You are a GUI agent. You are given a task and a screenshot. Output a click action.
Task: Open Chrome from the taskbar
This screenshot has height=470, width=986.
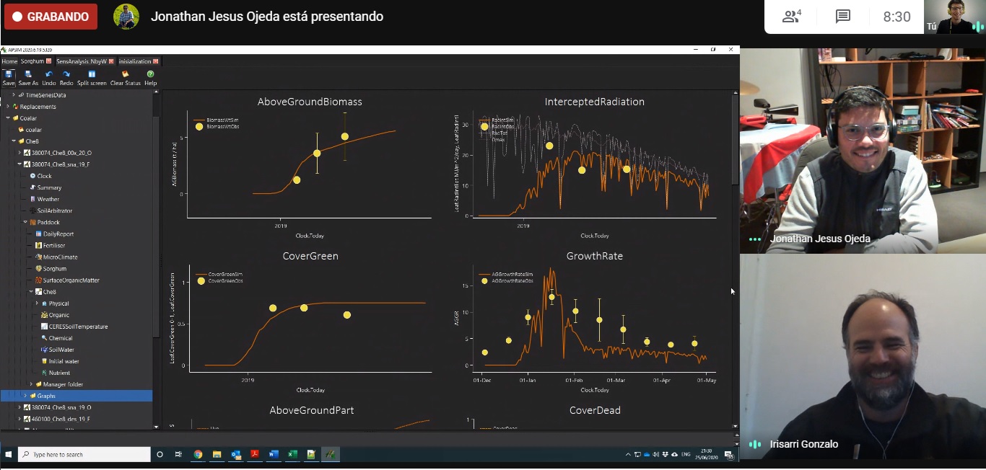point(198,454)
